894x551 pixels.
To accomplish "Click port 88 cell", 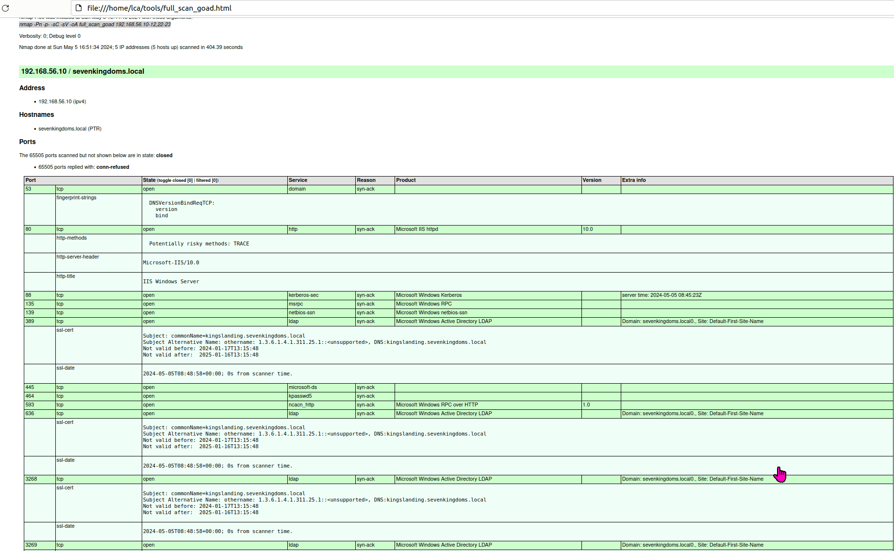I will [x=39, y=295].
